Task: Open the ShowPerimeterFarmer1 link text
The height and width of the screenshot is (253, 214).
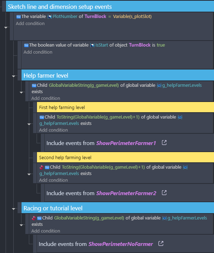Action: click(x=126, y=143)
